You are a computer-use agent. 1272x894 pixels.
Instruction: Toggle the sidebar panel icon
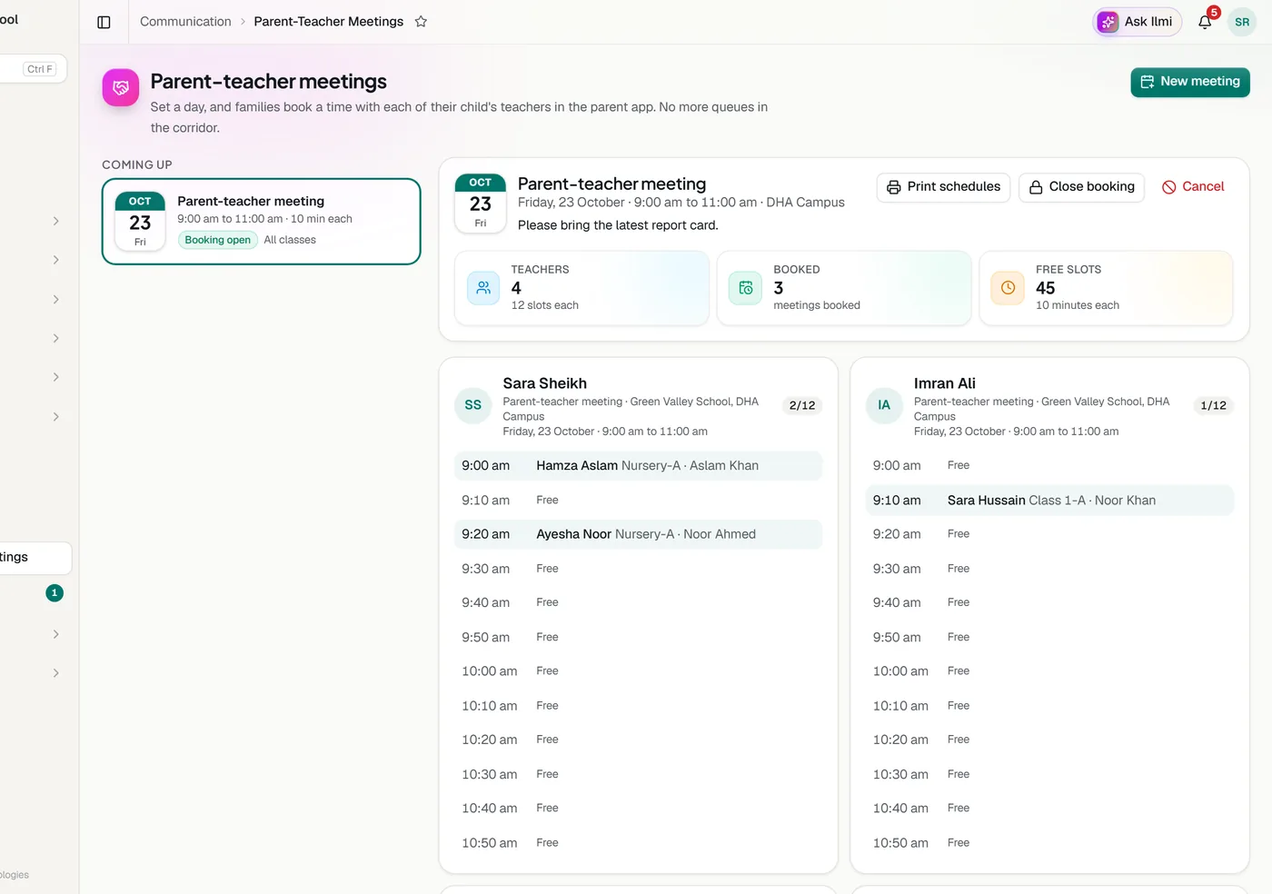click(104, 22)
